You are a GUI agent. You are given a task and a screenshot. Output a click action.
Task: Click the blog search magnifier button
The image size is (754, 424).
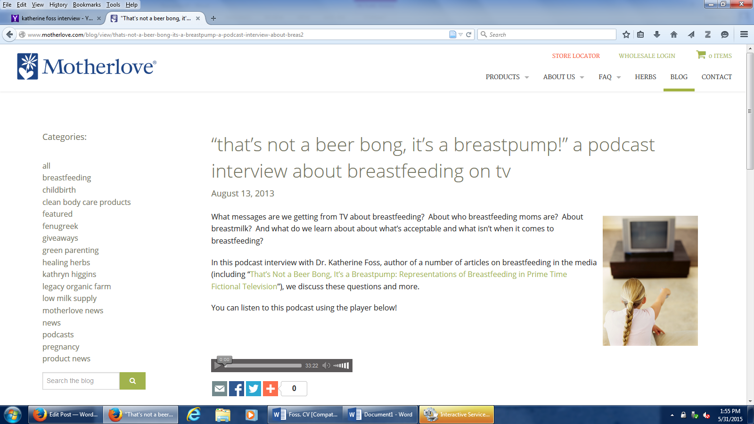click(x=132, y=381)
